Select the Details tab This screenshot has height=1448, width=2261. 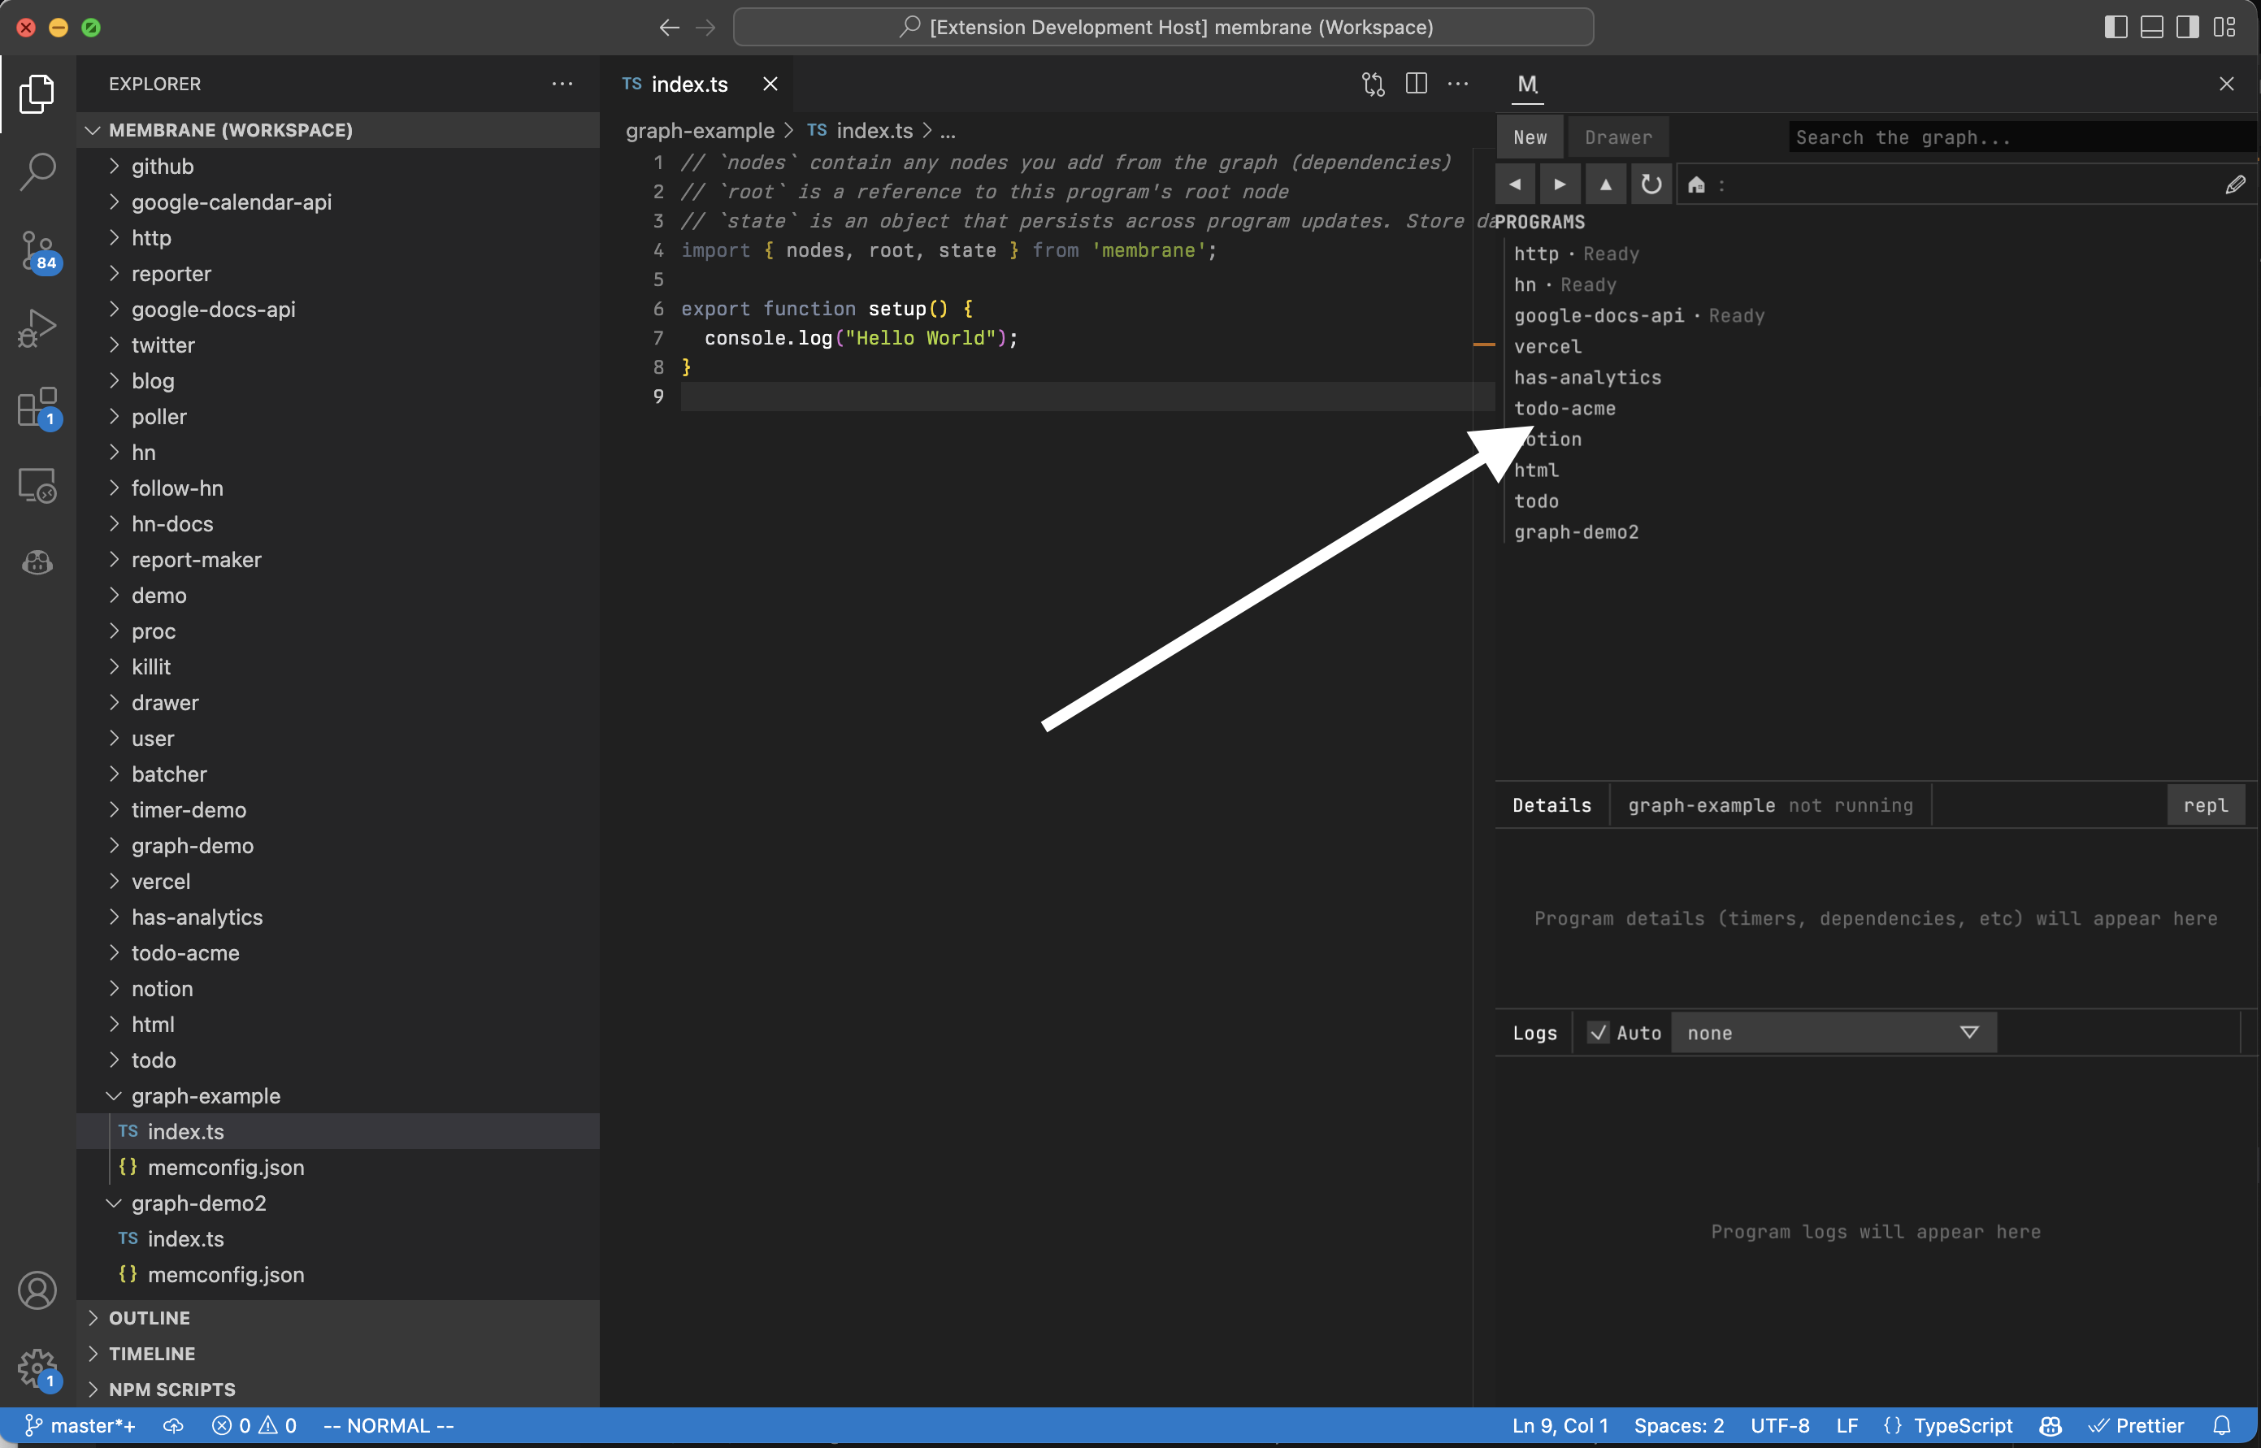tap(1551, 806)
